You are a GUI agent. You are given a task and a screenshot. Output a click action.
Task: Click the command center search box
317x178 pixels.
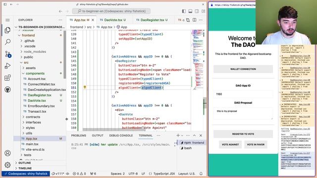click(111, 11)
